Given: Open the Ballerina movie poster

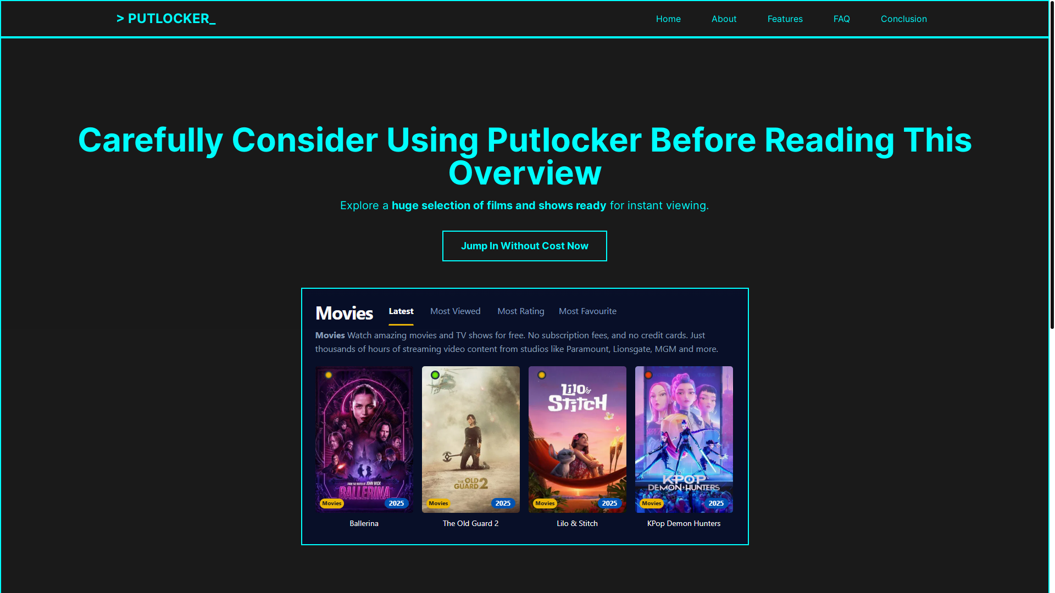Looking at the screenshot, I should (x=364, y=439).
